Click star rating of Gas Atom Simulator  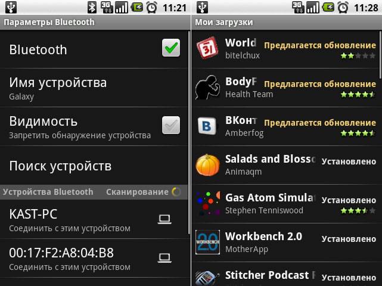pyautogui.click(x=358, y=210)
